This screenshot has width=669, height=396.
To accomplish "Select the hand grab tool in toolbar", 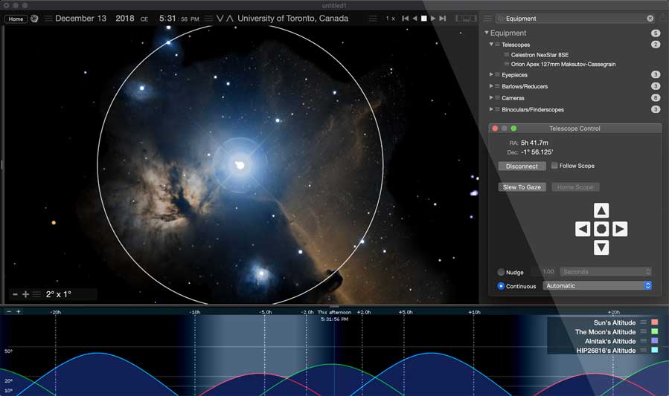I will pyautogui.click(x=34, y=19).
